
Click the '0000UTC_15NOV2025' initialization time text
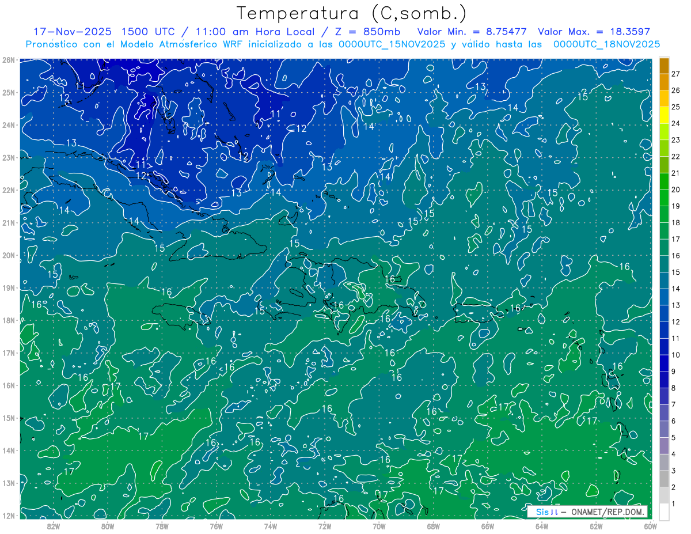pos(392,44)
